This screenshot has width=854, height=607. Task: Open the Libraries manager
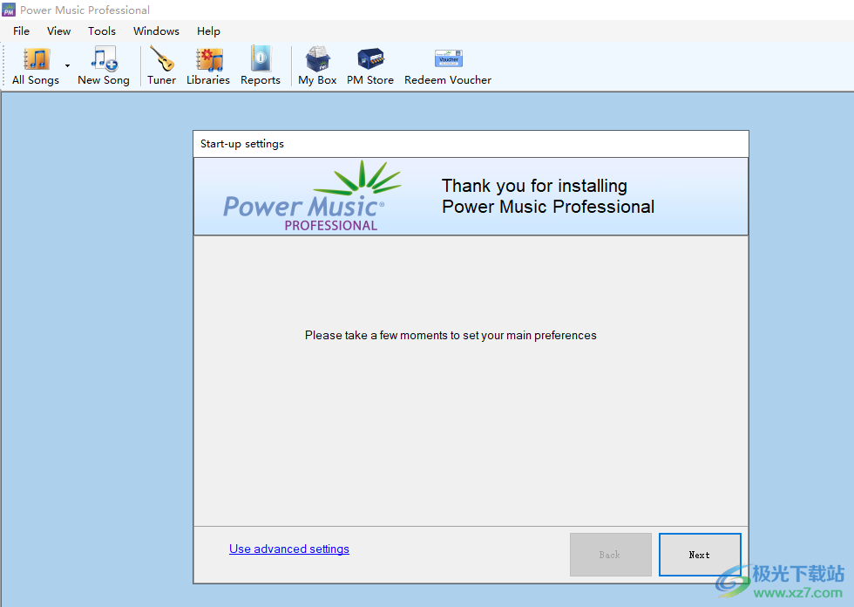(208, 66)
